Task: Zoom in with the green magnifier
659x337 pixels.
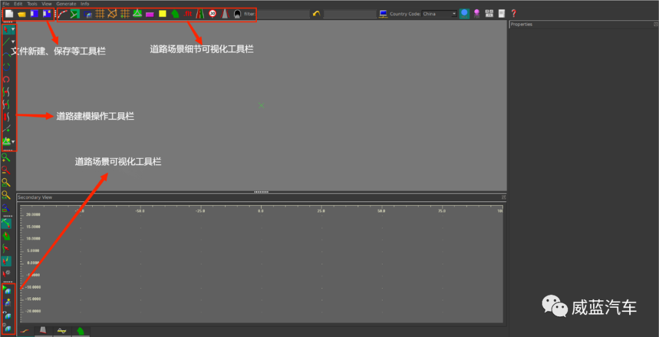Action: tap(6, 158)
